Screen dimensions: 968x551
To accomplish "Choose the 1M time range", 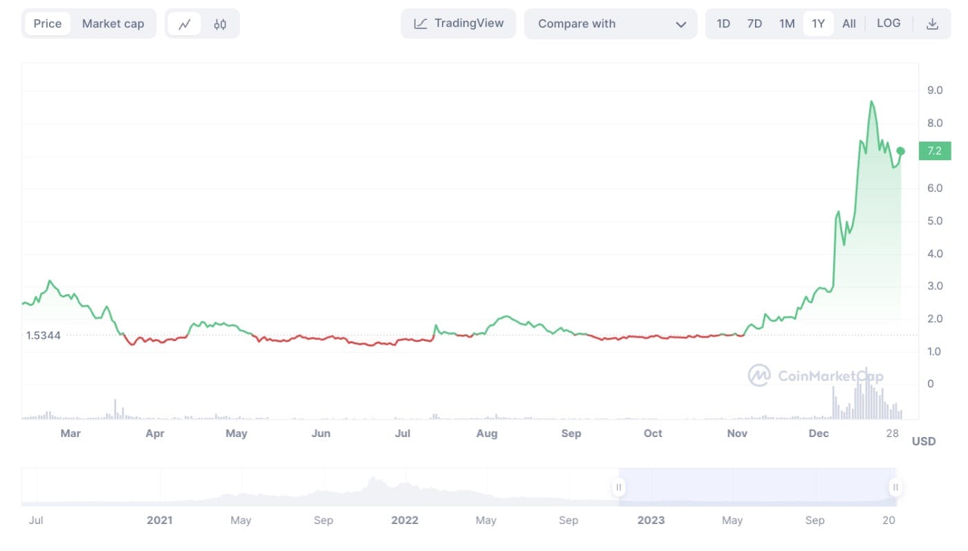I will [x=787, y=23].
